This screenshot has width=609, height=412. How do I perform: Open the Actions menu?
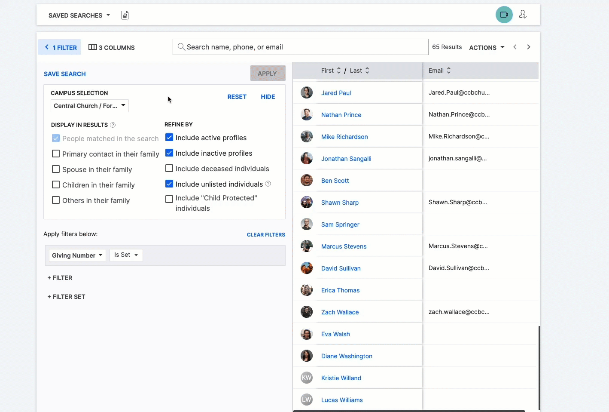pos(487,47)
